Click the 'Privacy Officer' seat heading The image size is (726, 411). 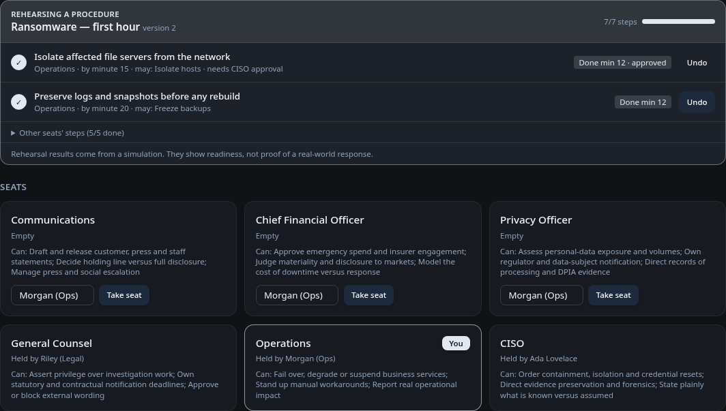pyautogui.click(x=536, y=220)
